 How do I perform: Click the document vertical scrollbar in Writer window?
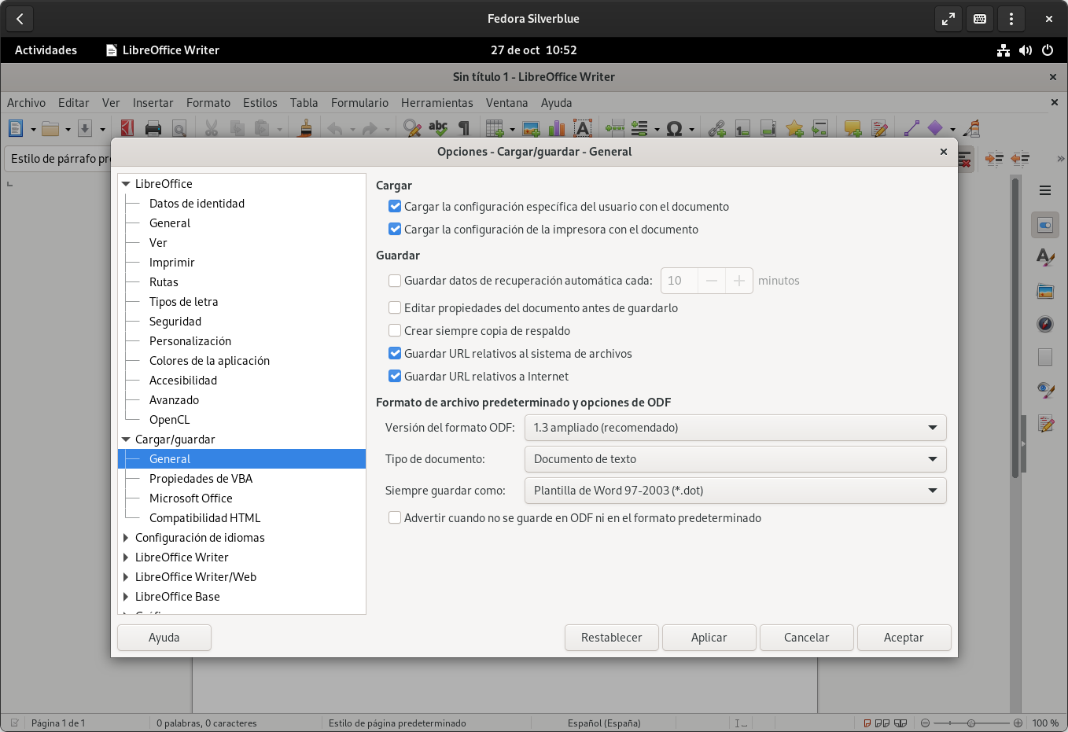[1015, 326]
